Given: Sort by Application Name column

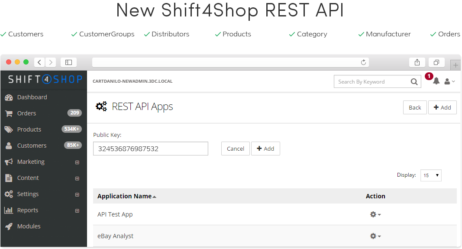Looking at the screenshot, I should (127, 196).
